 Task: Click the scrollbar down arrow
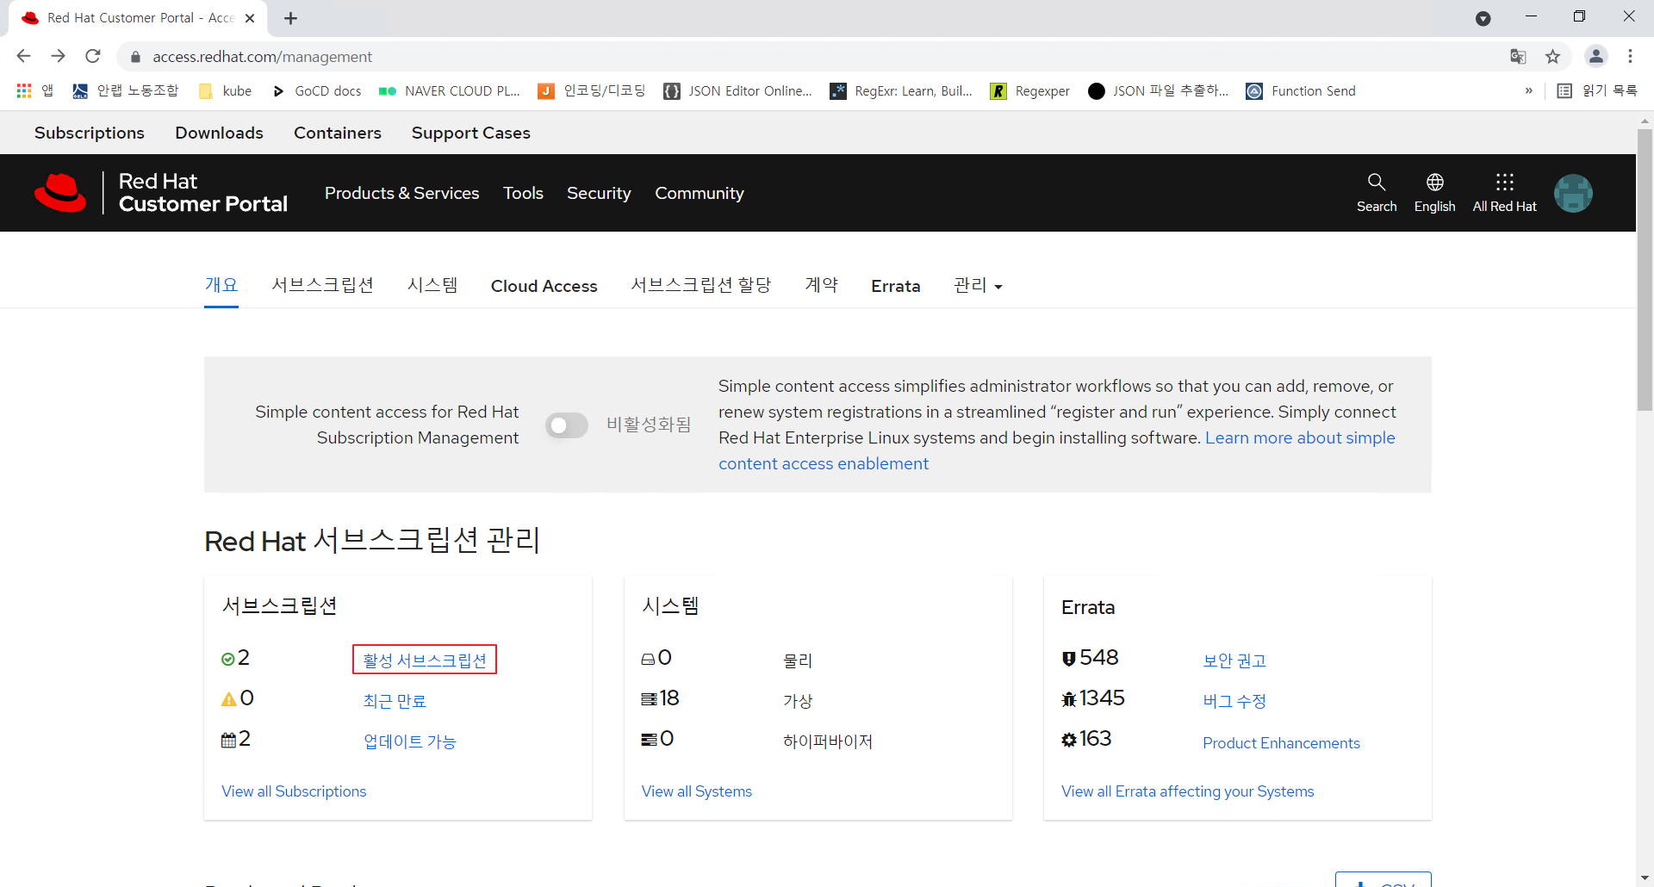pos(1645,878)
